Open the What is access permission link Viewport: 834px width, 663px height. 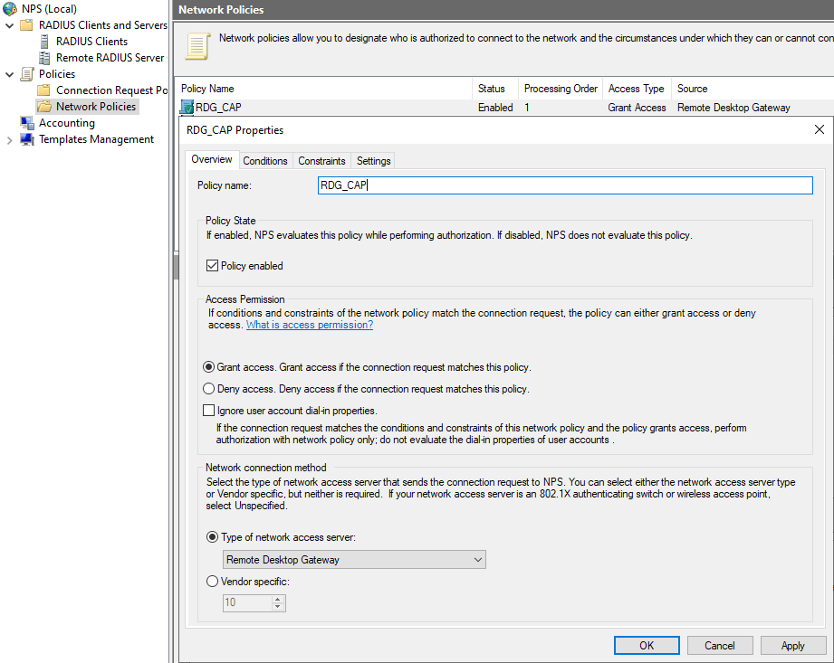click(x=309, y=325)
